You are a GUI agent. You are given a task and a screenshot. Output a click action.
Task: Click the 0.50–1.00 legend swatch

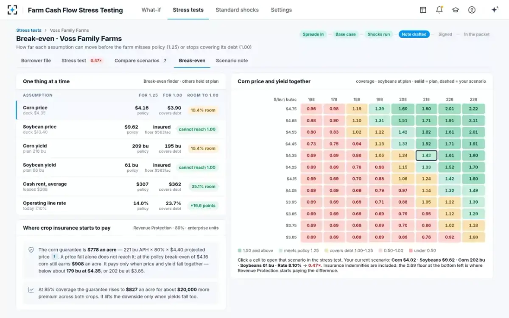click(x=380, y=251)
